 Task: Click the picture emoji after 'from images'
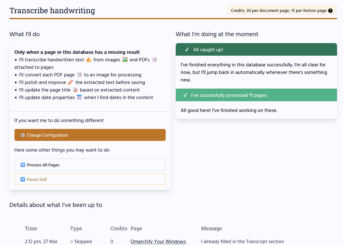pyautogui.click(x=125, y=60)
